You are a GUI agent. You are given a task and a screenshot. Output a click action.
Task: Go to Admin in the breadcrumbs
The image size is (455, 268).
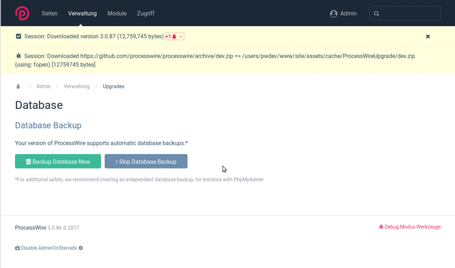(43, 87)
